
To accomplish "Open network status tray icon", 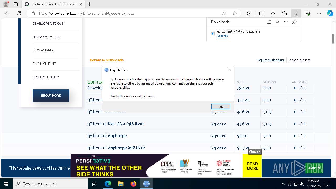I will pyautogui.click(x=296, y=184).
